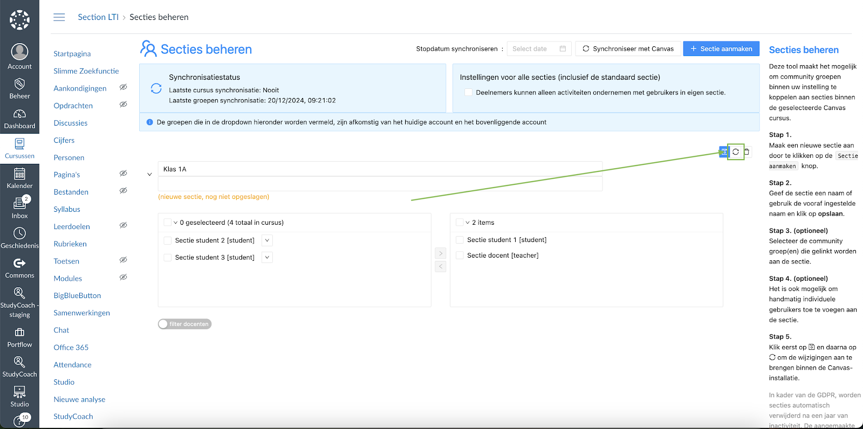Open the Account menu in global navigation
The image size is (863, 429).
[19, 57]
